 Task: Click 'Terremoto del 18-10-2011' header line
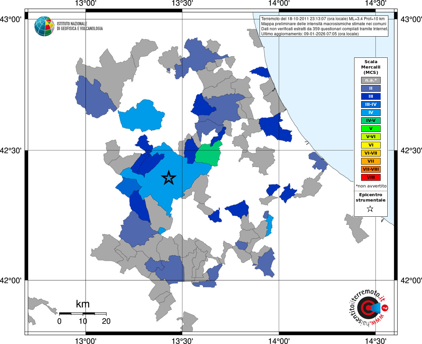point(323,19)
